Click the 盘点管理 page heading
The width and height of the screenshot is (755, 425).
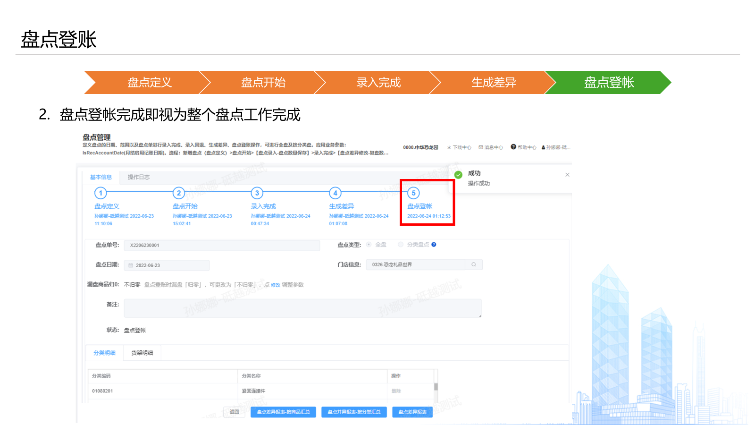pyautogui.click(x=97, y=137)
